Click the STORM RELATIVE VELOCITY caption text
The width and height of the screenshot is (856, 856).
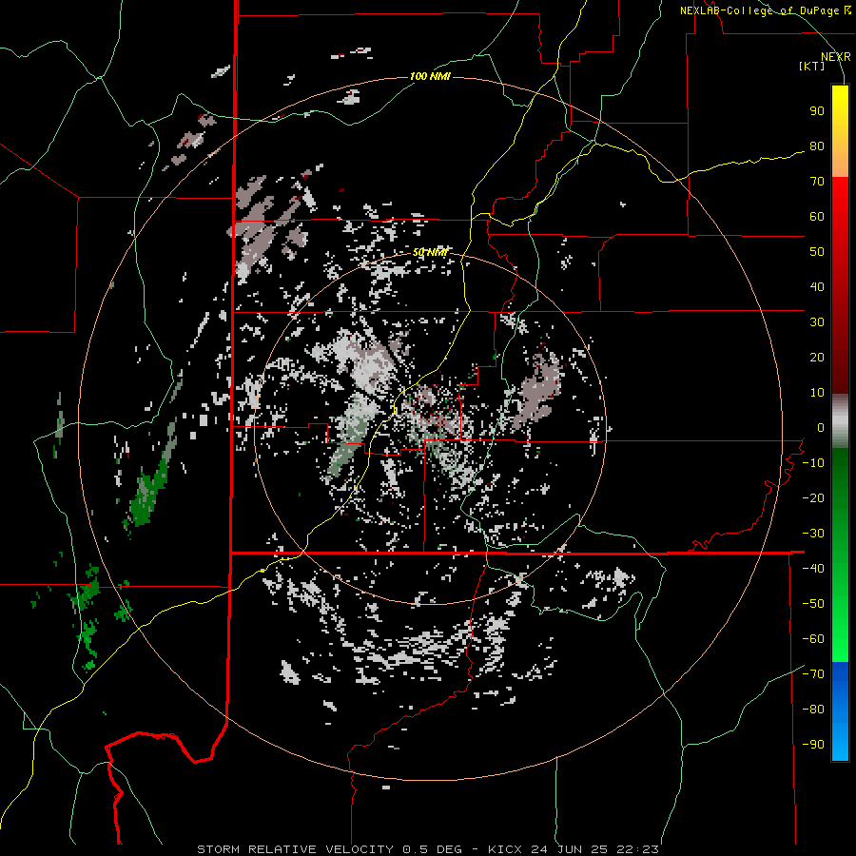[x=296, y=849]
